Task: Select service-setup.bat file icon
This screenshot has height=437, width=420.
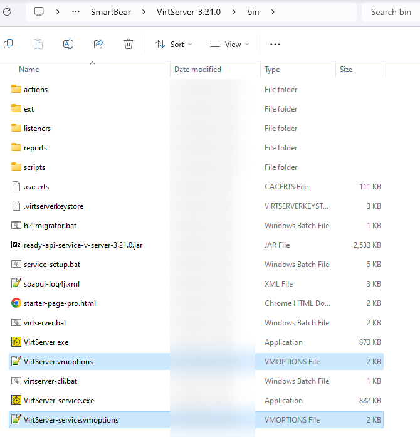Action: pos(16,264)
